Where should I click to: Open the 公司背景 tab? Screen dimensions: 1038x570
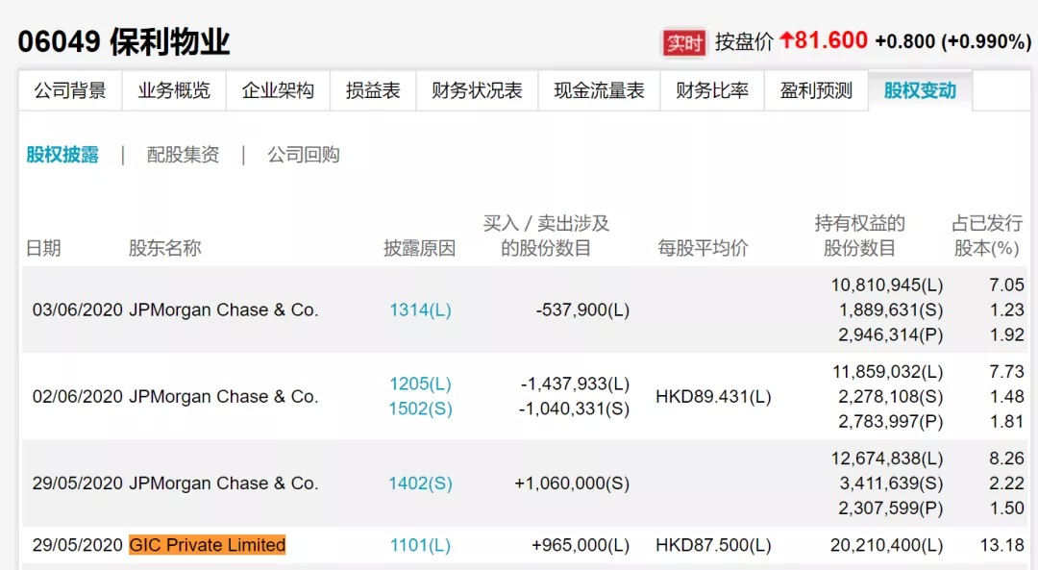[70, 90]
